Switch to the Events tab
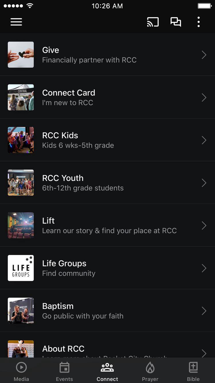 click(64, 372)
